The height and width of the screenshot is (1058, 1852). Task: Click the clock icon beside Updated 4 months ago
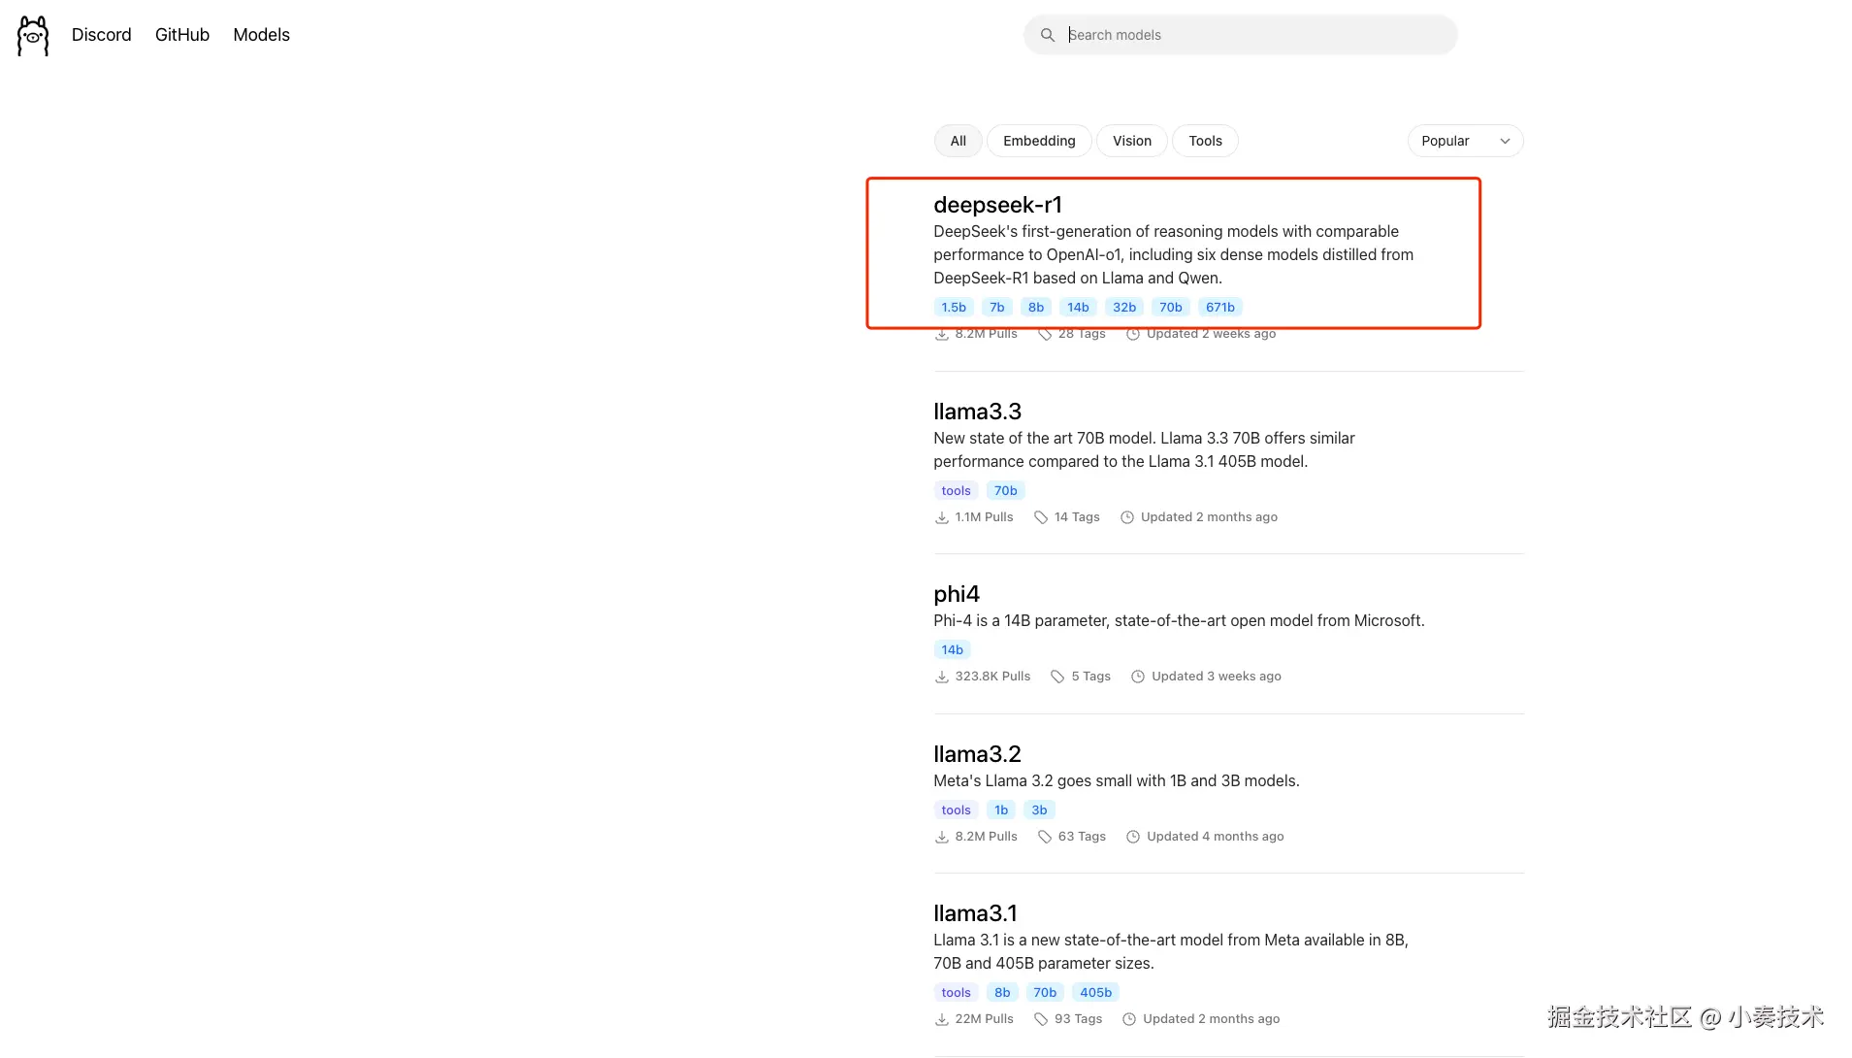tap(1133, 838)
